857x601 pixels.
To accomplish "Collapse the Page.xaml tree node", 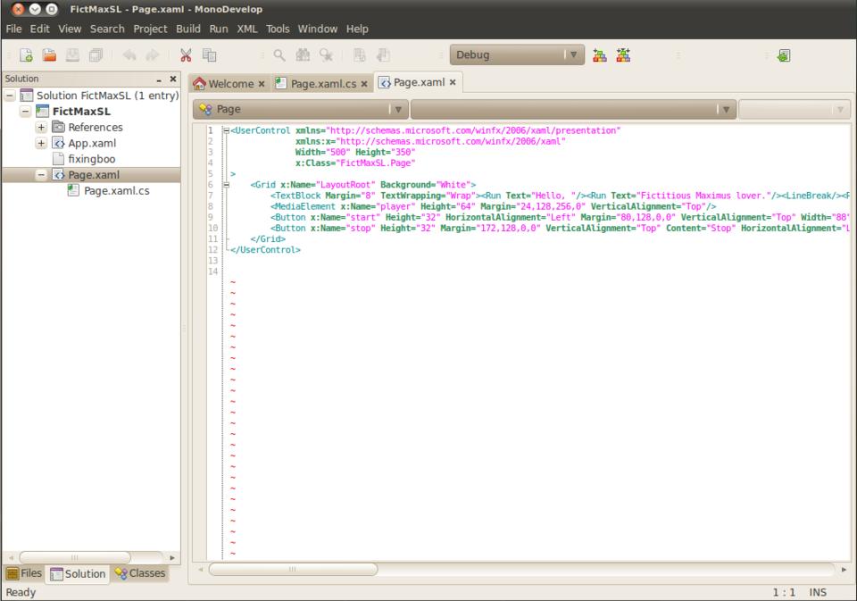I will coord(42,175).
